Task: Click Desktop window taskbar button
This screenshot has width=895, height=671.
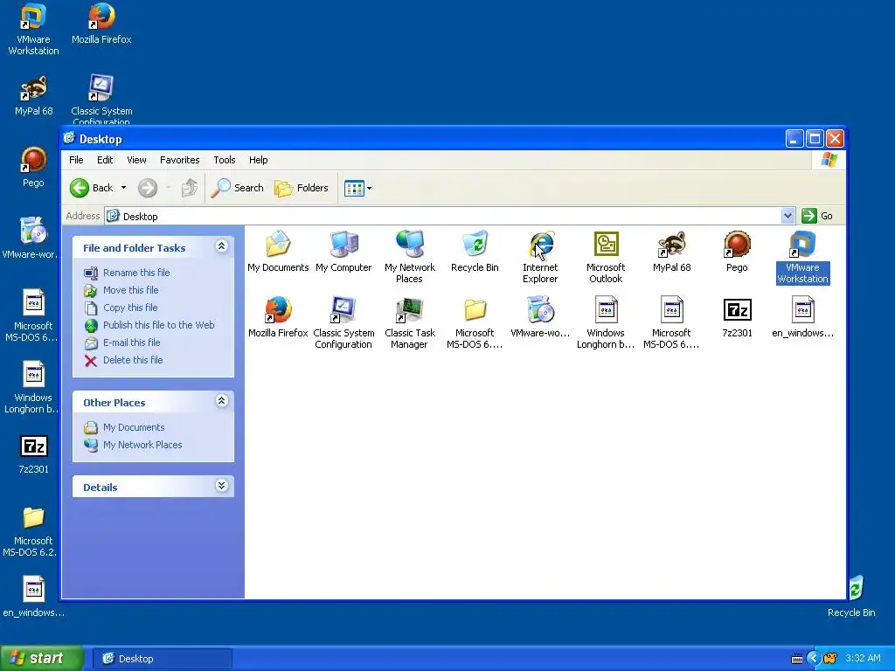Action: click(x=163, y=659)
